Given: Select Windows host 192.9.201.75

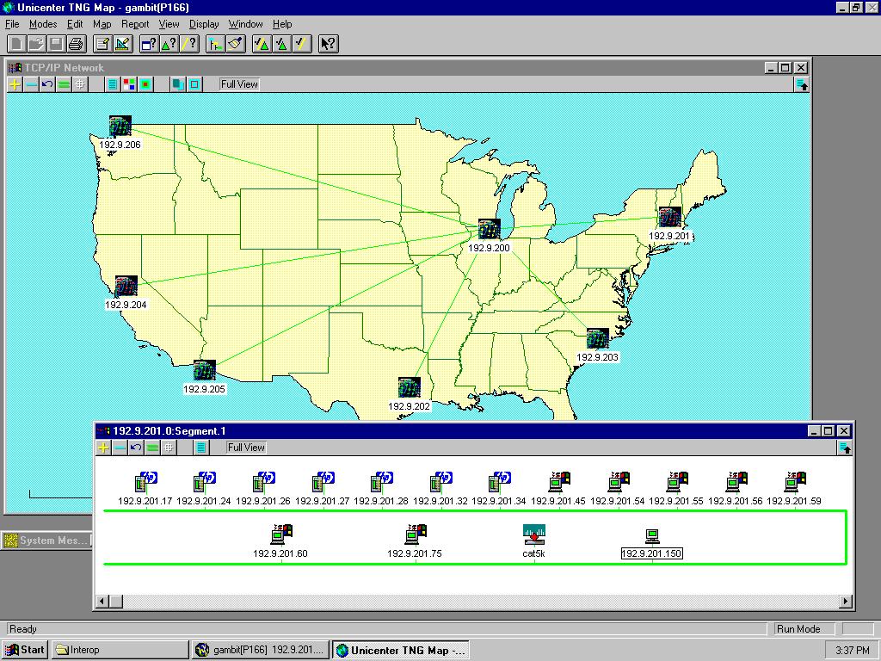Looking at the screenshot, I should 416,534.
